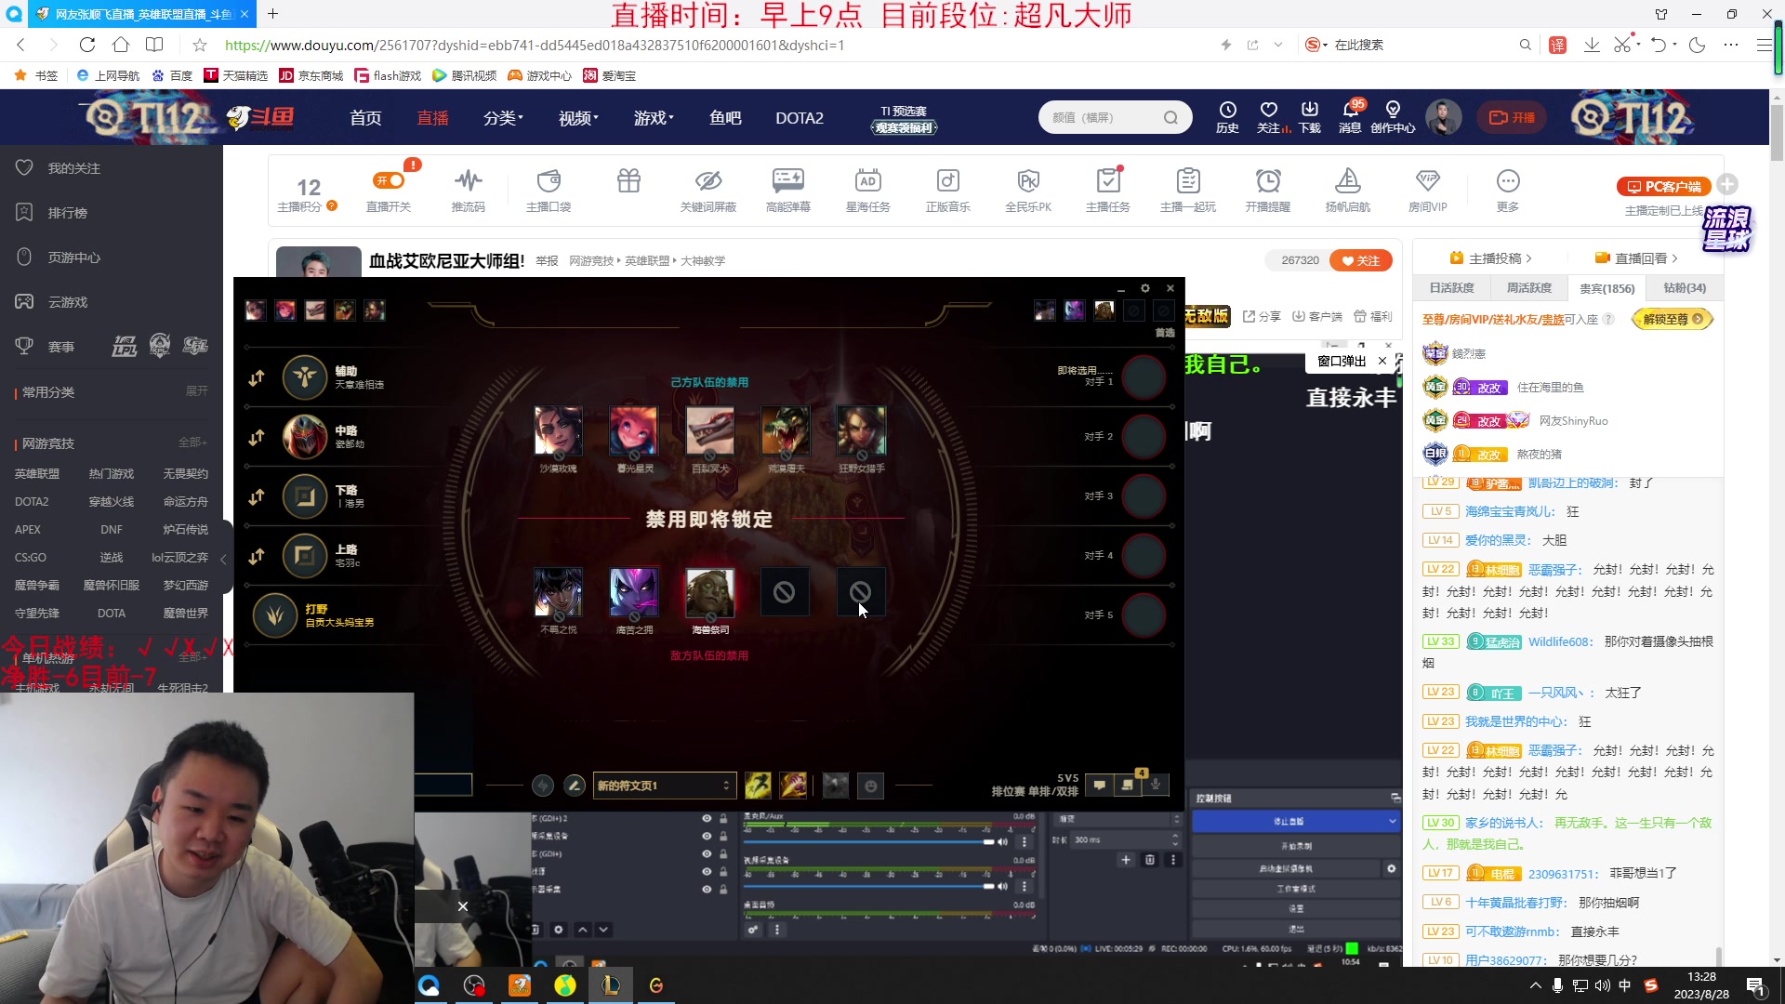The image size is (1785, 1004).
Task: Open the OBS stop-streaming dropdown arrow
Action: (x=1392, y=821)
